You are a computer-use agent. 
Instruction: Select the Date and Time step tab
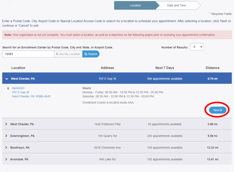click(176, 6)
